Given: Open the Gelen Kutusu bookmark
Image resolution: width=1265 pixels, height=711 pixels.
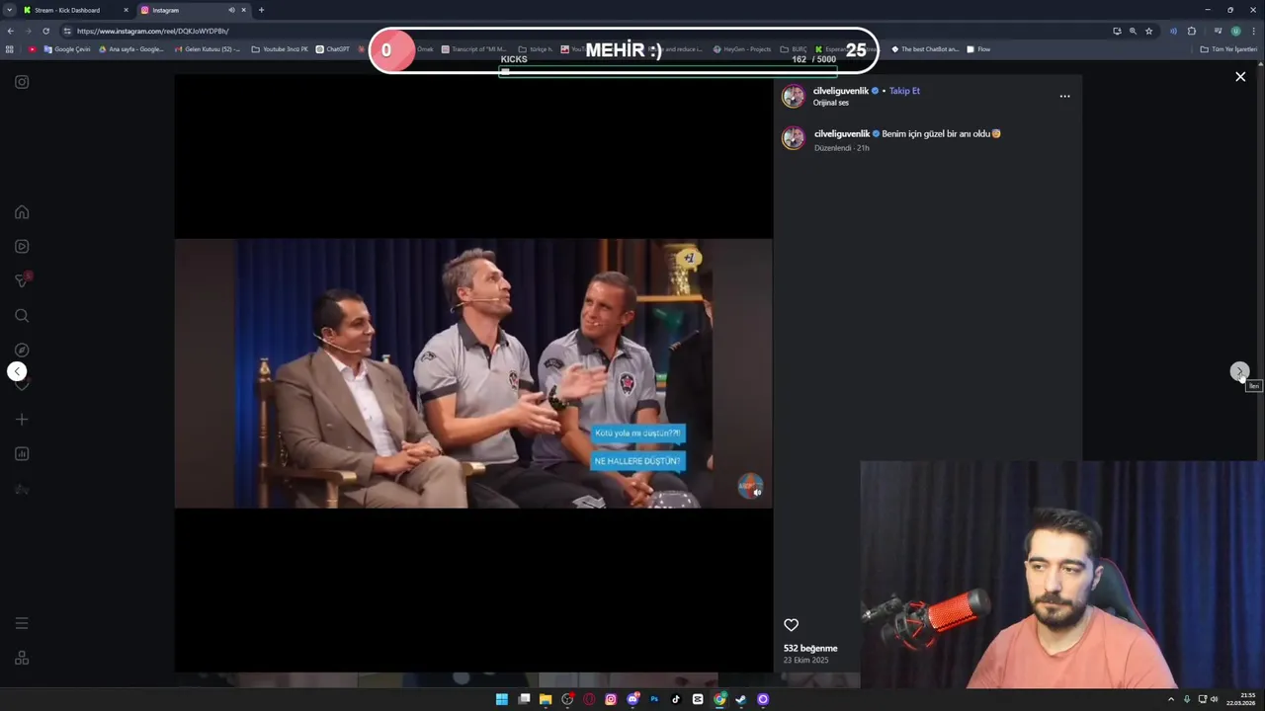Looking at the screenshot, I should (207, 49).
